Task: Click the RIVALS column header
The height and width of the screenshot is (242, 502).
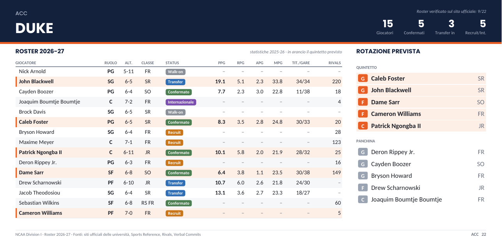Action: point(335,63)
